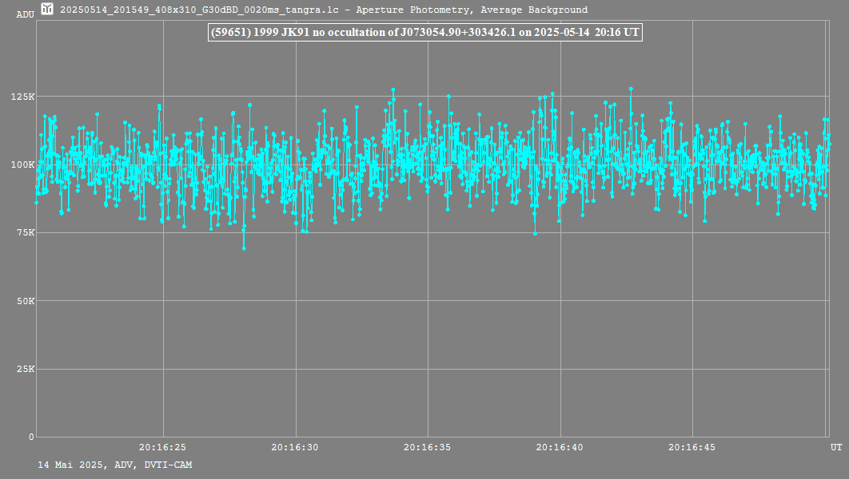Select the 100K y-axis label

coord(22,164)
